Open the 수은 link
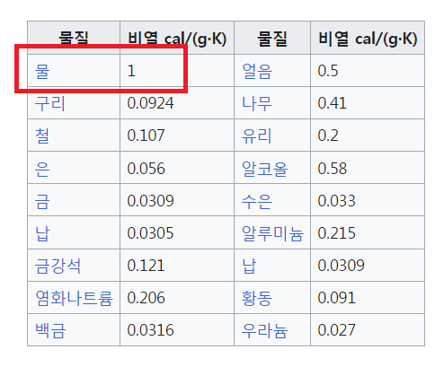This screenshot has width=444, height=367. click(x=257, y=201)
